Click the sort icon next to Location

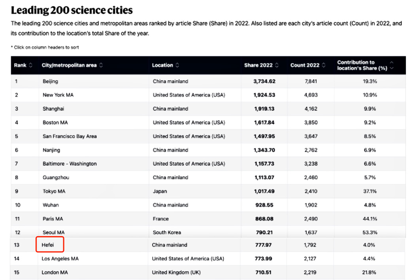tap(177, 65)
